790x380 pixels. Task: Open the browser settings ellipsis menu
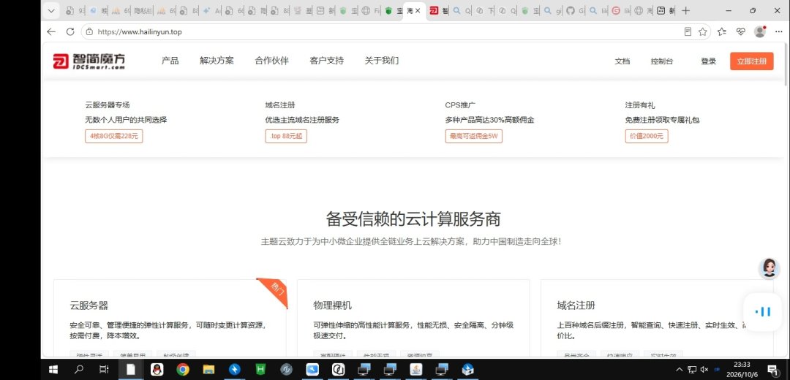pos(778,31)
